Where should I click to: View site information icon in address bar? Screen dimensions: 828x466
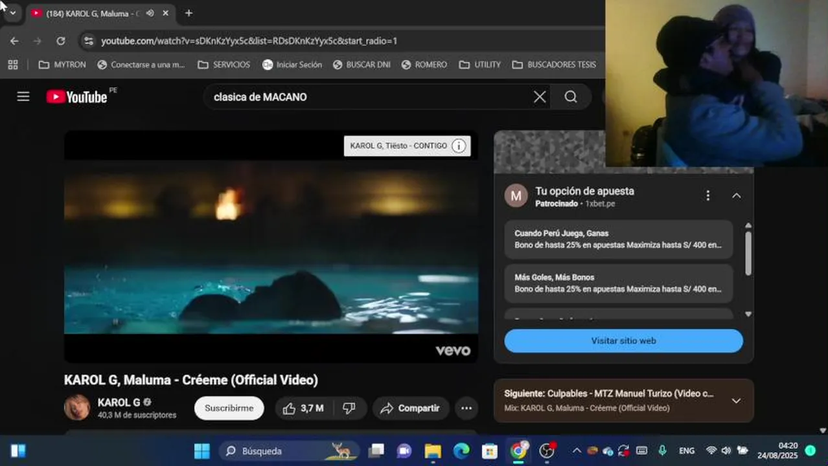tap(89, 41)
